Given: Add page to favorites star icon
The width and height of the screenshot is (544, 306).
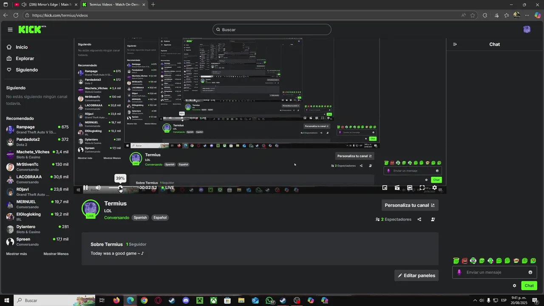Looking at the screenshot, I should (473, 15).
